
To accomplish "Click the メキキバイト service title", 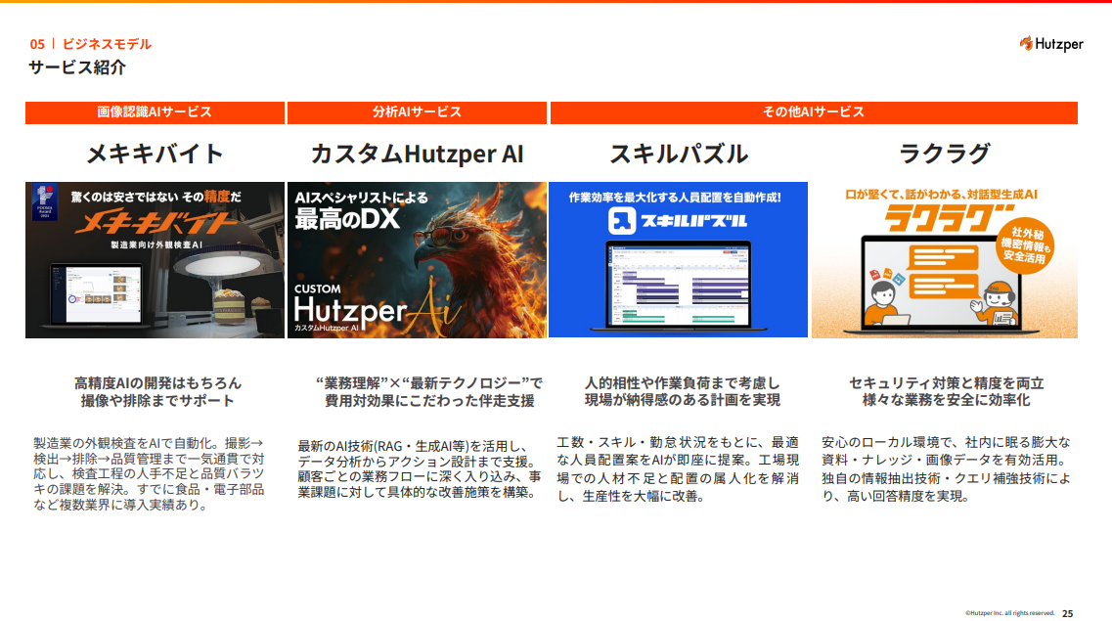I will (x=155, y=154).
